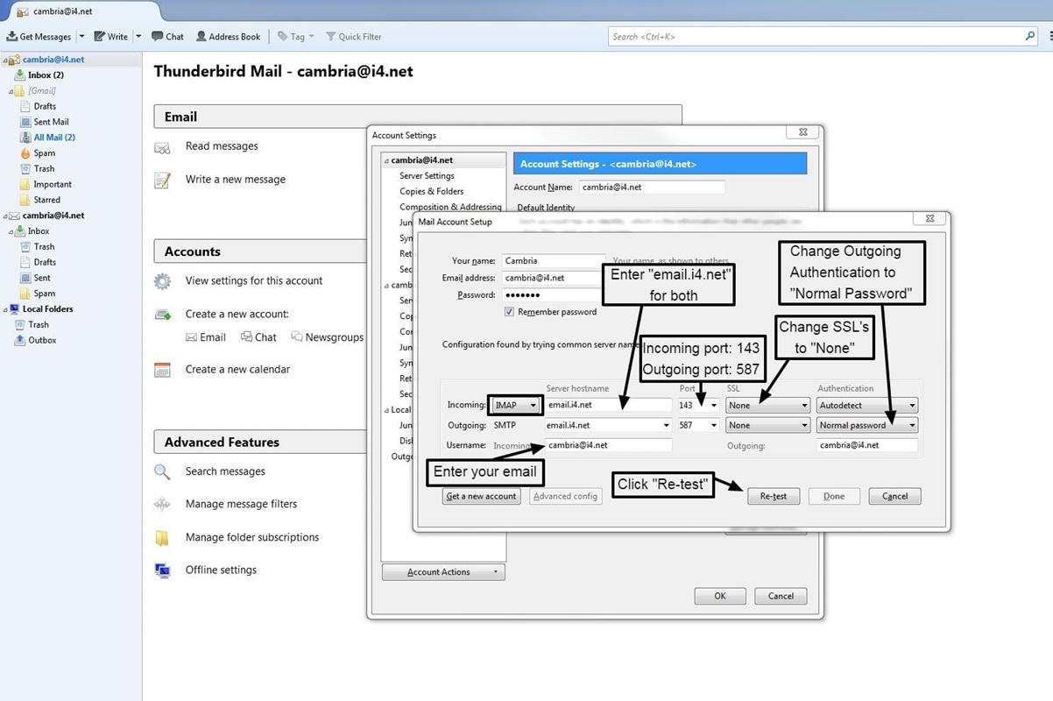1053x701 pixels.
Task: Open the Autodetect authentication dropdown
Action: (867, 406)
